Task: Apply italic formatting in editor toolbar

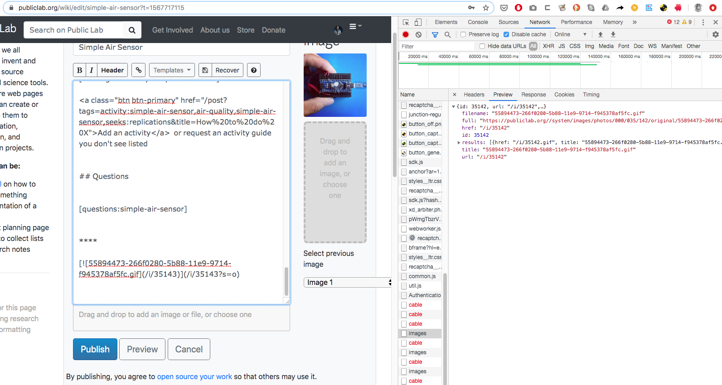Action: pos(92,70)
